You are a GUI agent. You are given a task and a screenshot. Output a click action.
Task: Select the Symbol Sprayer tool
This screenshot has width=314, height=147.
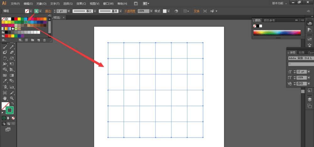[5, 87]
